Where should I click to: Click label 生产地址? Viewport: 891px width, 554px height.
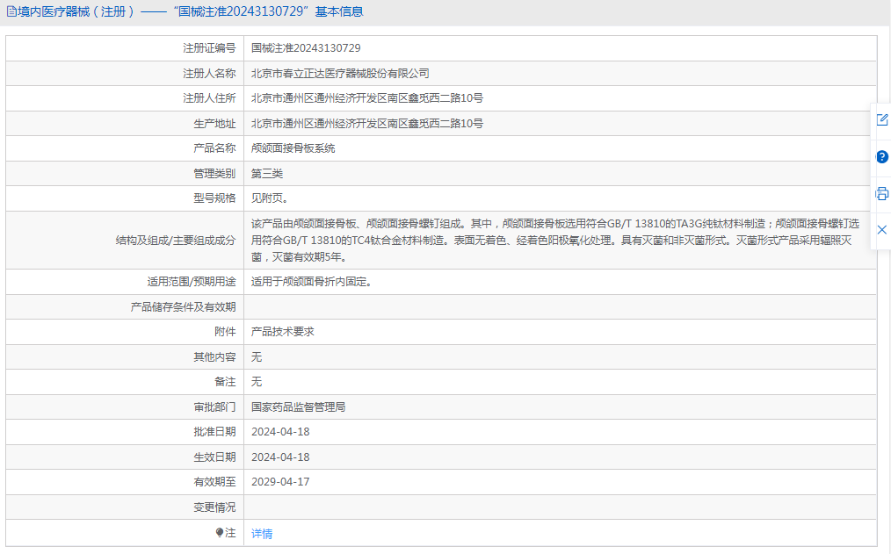[214, 123]
